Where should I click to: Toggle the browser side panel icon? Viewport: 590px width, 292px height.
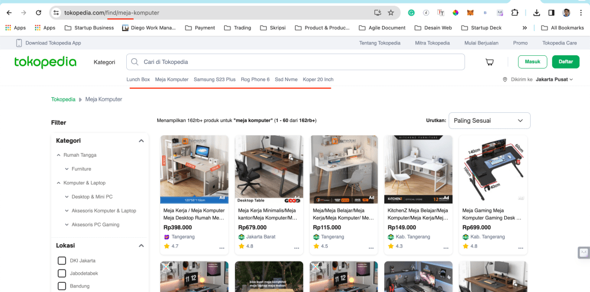tap(551, 13)
